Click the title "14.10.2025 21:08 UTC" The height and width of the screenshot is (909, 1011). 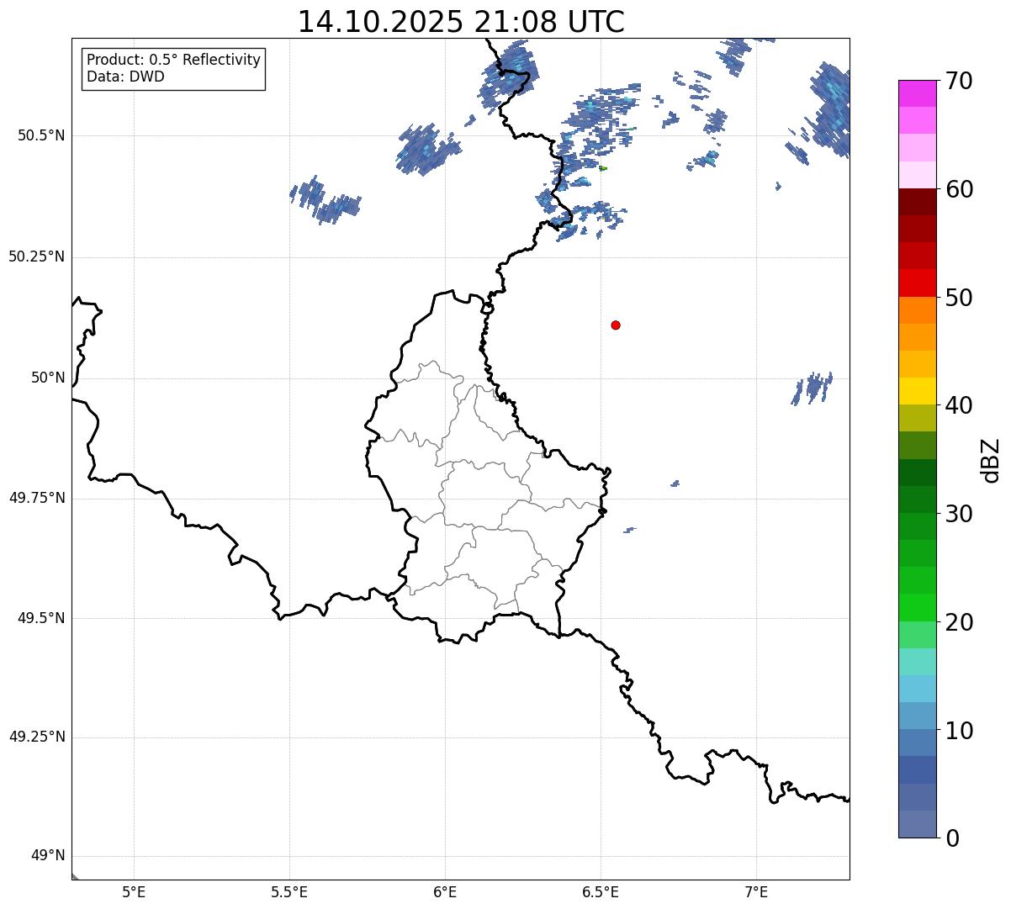461,22
